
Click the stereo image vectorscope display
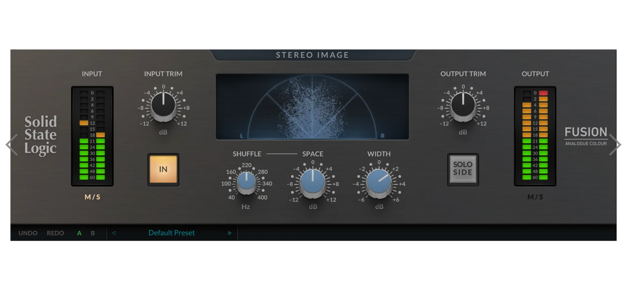312,107
